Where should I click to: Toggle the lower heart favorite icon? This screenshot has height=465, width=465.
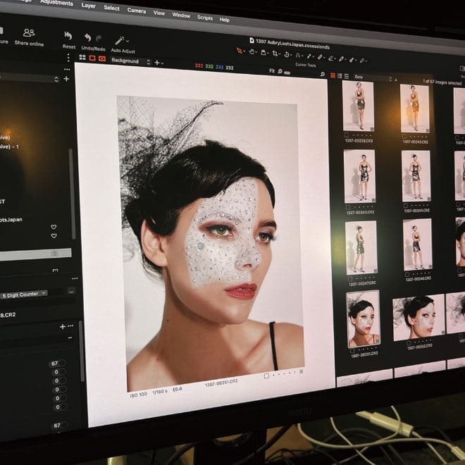pos(54,236)
